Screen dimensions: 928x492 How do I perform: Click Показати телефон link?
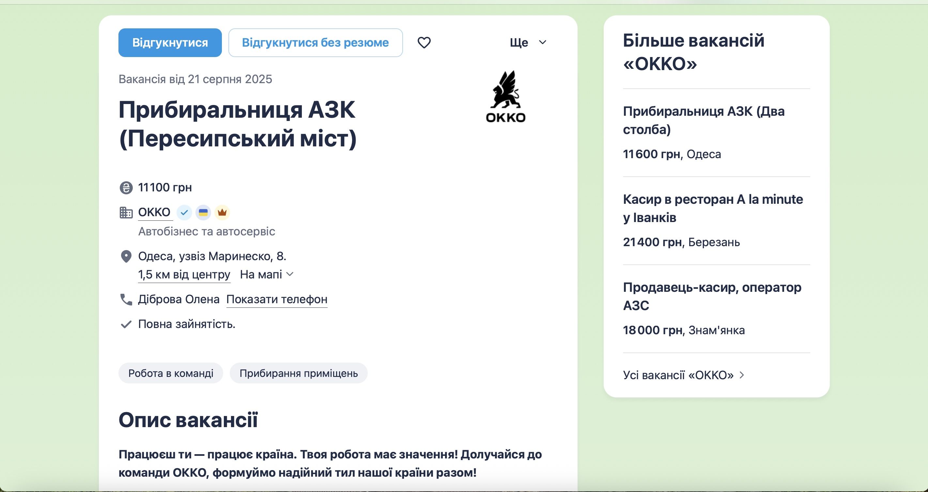click(277, 299)
